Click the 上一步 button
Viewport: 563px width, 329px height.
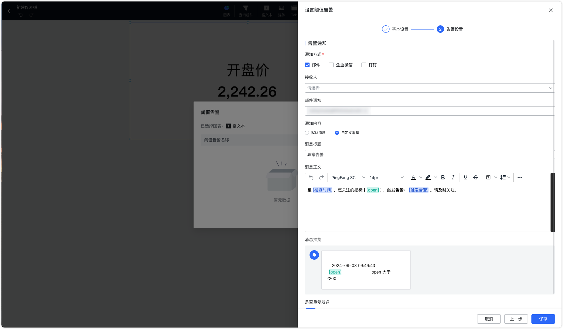pos(516,319)
